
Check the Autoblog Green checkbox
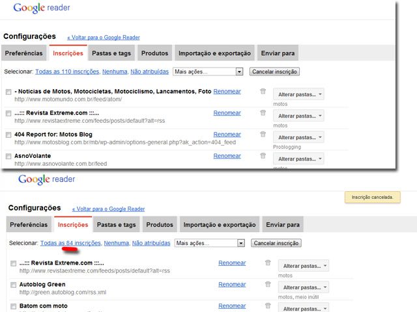point(13,285)
